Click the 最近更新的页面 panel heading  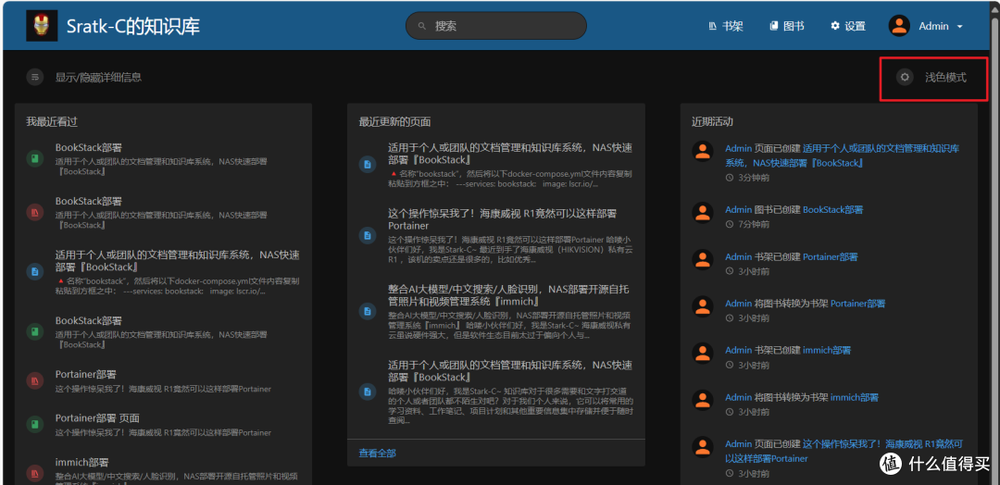coord(394,122)
